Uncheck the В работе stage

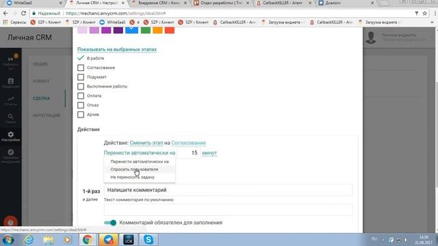[81, 58]
